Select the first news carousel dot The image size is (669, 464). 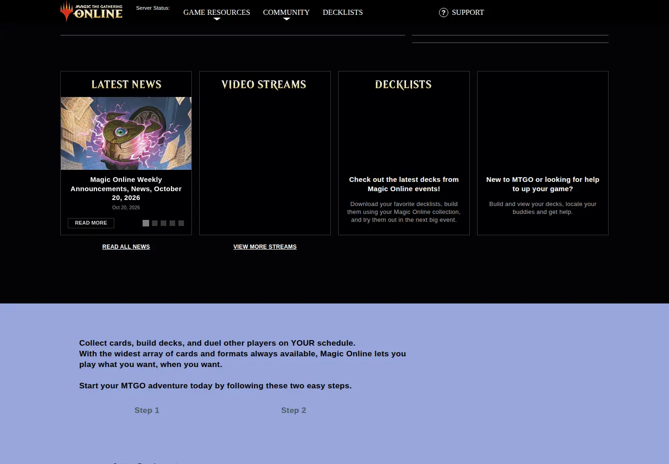(x=146, y=223)
